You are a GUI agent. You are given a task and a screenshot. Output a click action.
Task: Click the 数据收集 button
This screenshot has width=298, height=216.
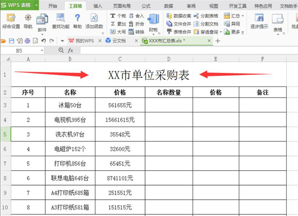click(x=179, y=16)
